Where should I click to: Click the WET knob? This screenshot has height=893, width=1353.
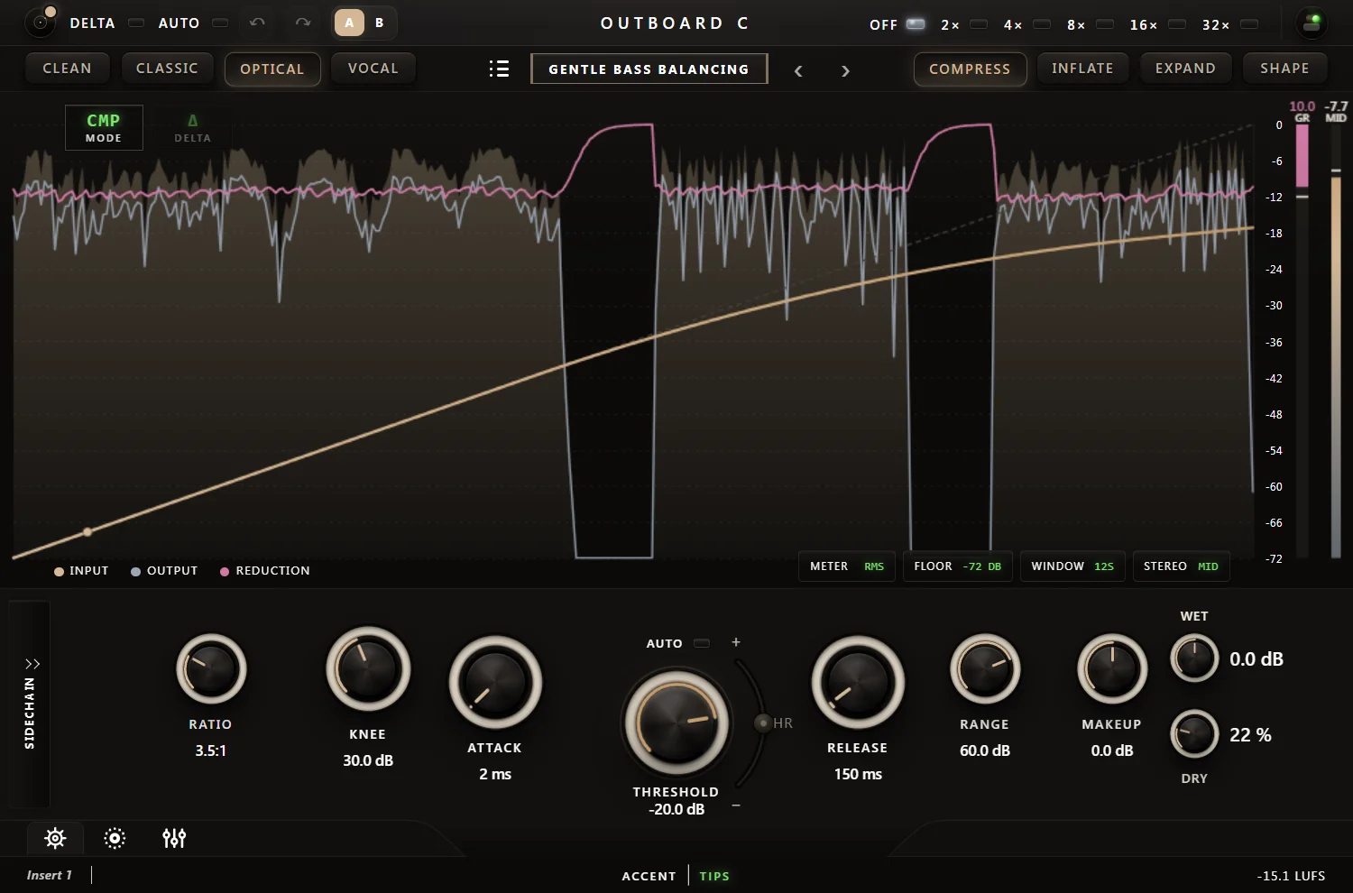point(1194,658)
